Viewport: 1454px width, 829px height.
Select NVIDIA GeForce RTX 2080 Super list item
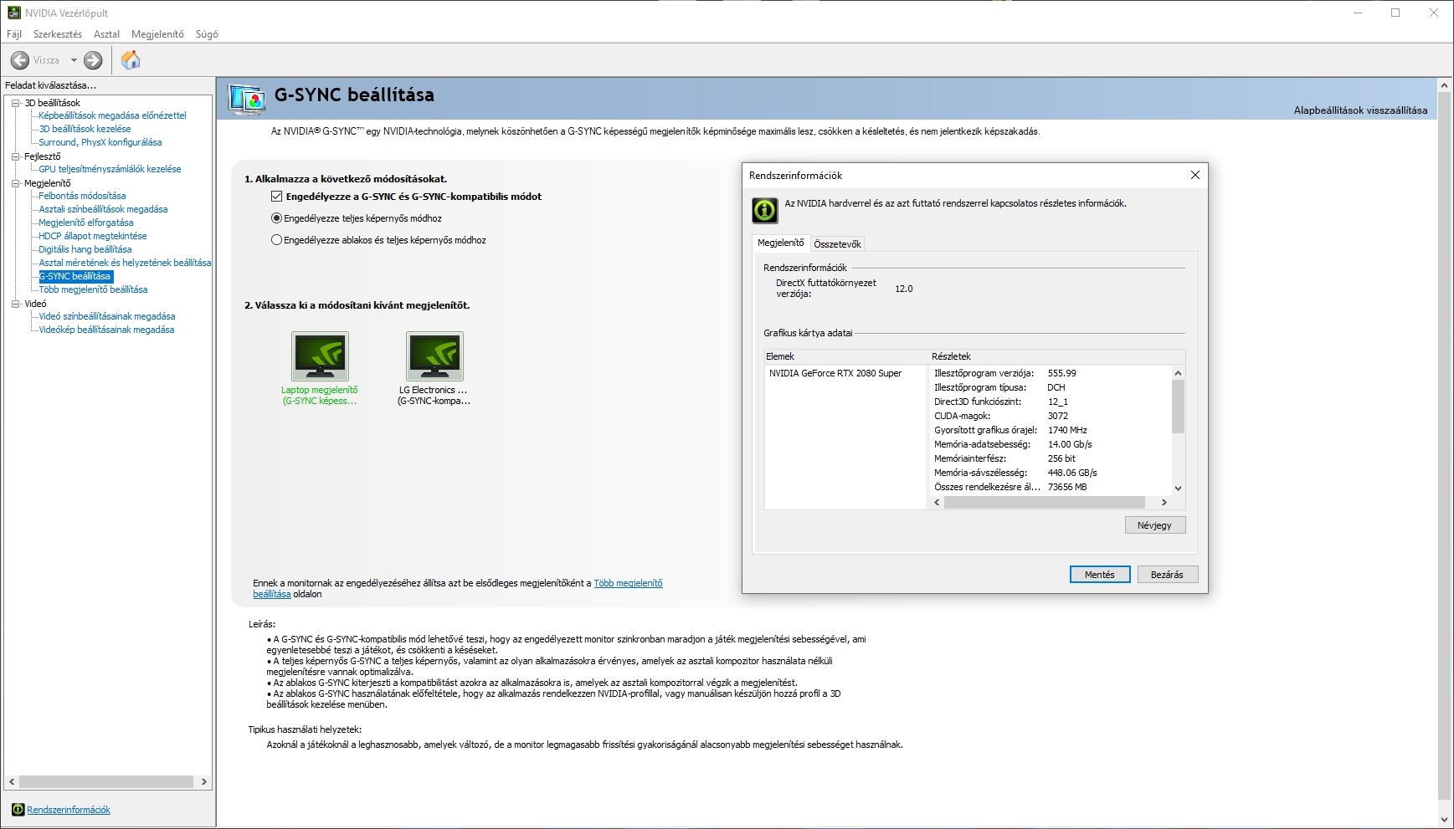(835, 373)
